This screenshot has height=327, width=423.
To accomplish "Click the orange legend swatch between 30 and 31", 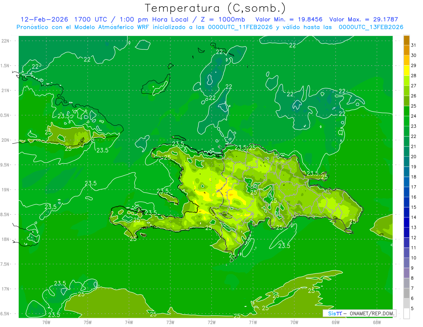I will click(406, 50).
